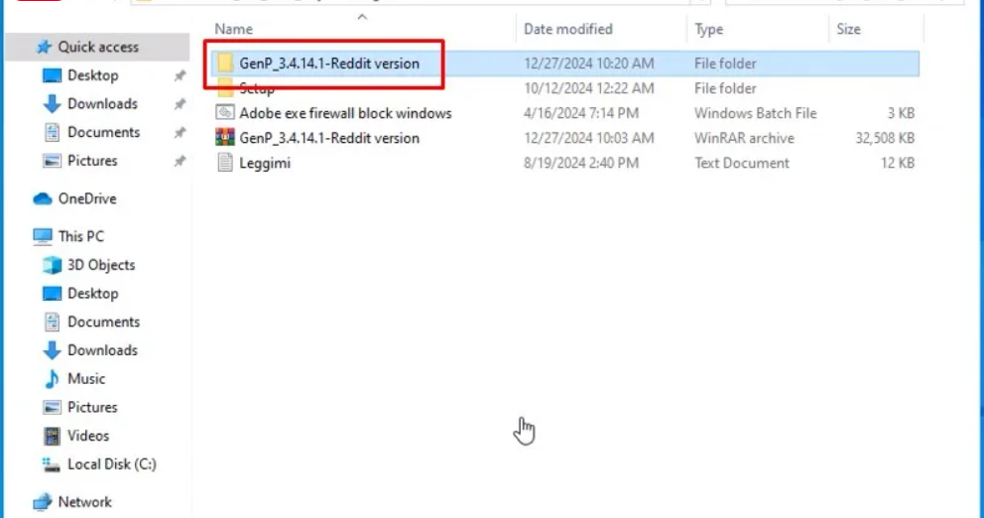Open OneDrive in navigation pane
The height and width of the screenshot is (518, 984).
[86, 198]
